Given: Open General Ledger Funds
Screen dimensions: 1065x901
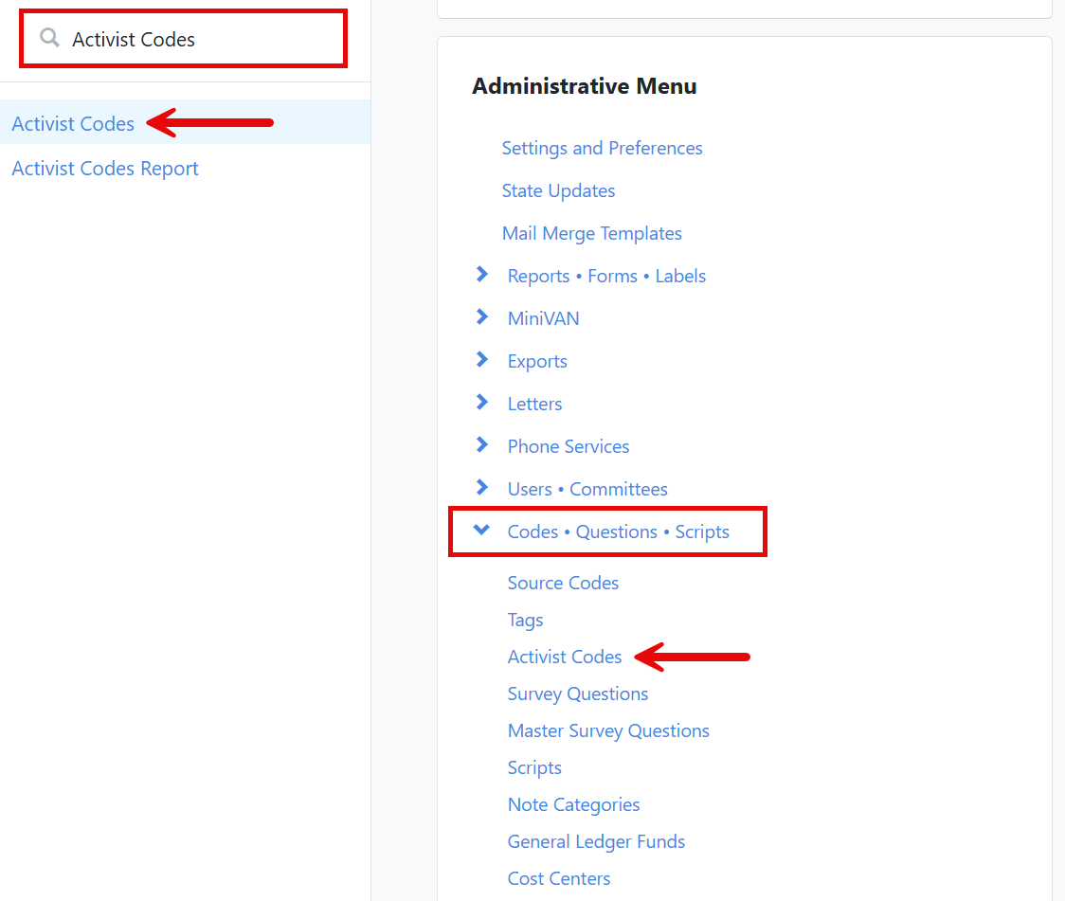Looking at the screenshot, I should pos(596,842).
